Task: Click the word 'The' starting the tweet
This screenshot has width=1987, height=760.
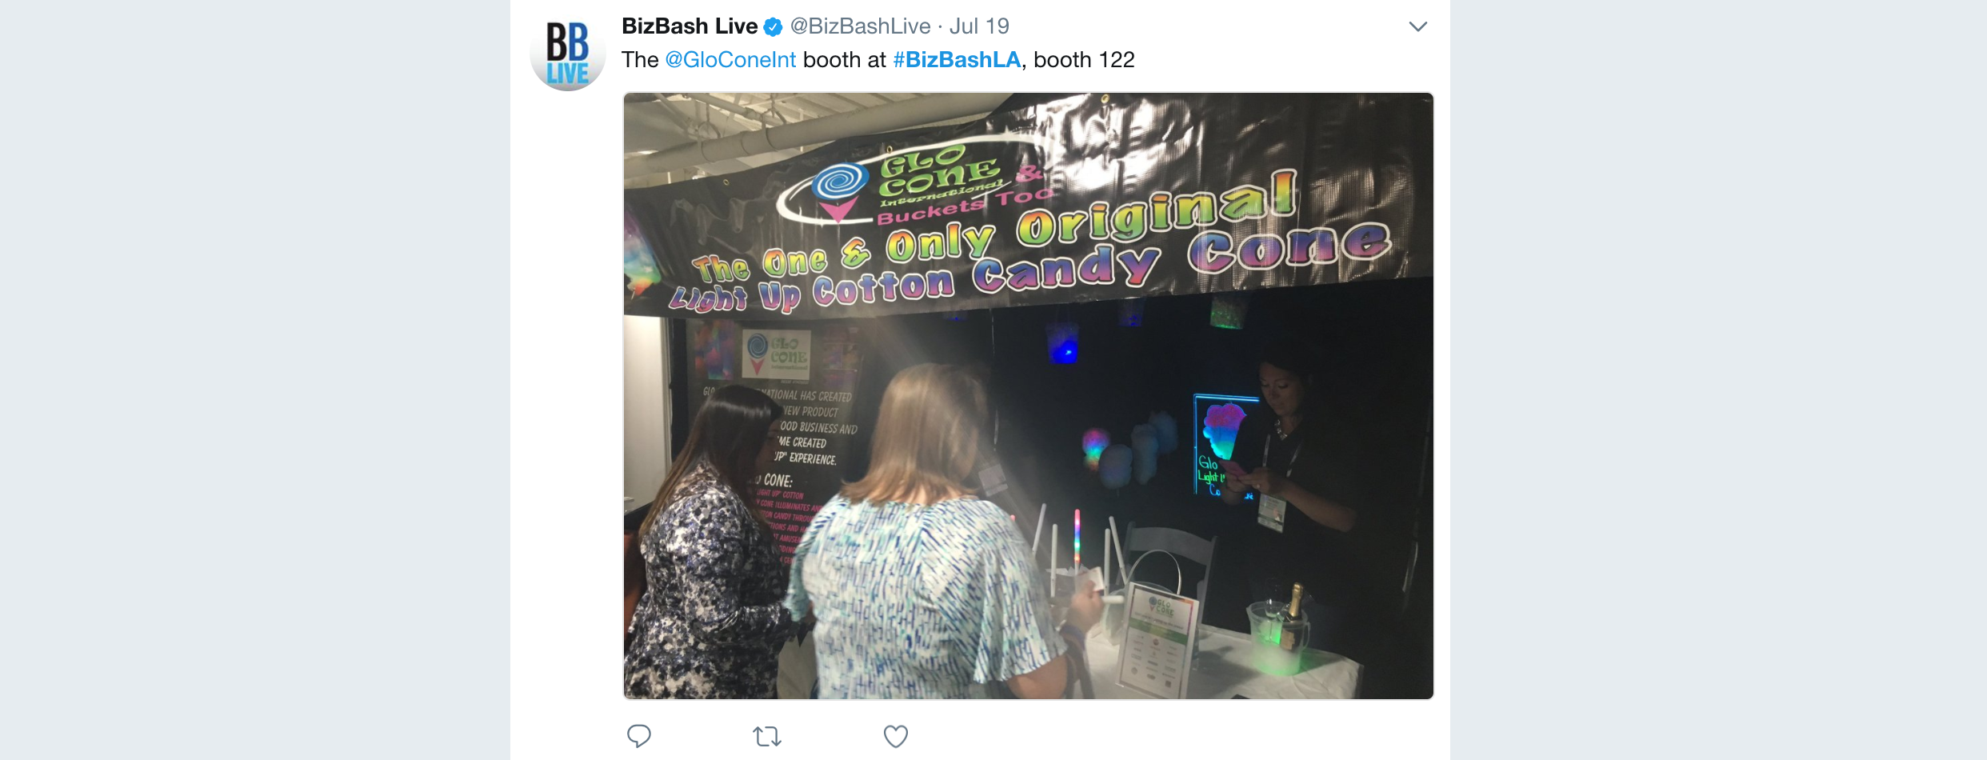Action: [640, 60]
